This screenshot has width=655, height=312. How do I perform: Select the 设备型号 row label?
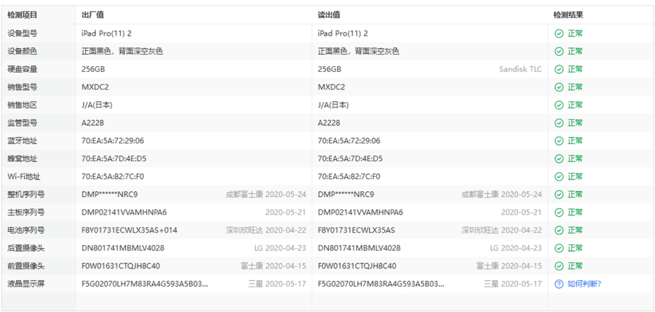click(22, 33)
